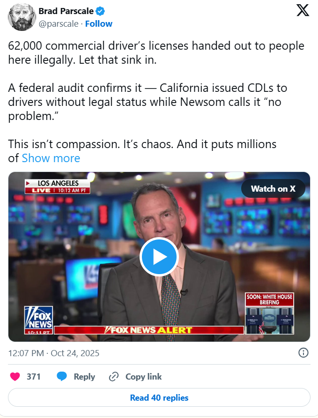The width and height of the screenshot is (318, 418).
Task: Expand post text with Show more
Action: pos(51,158)
